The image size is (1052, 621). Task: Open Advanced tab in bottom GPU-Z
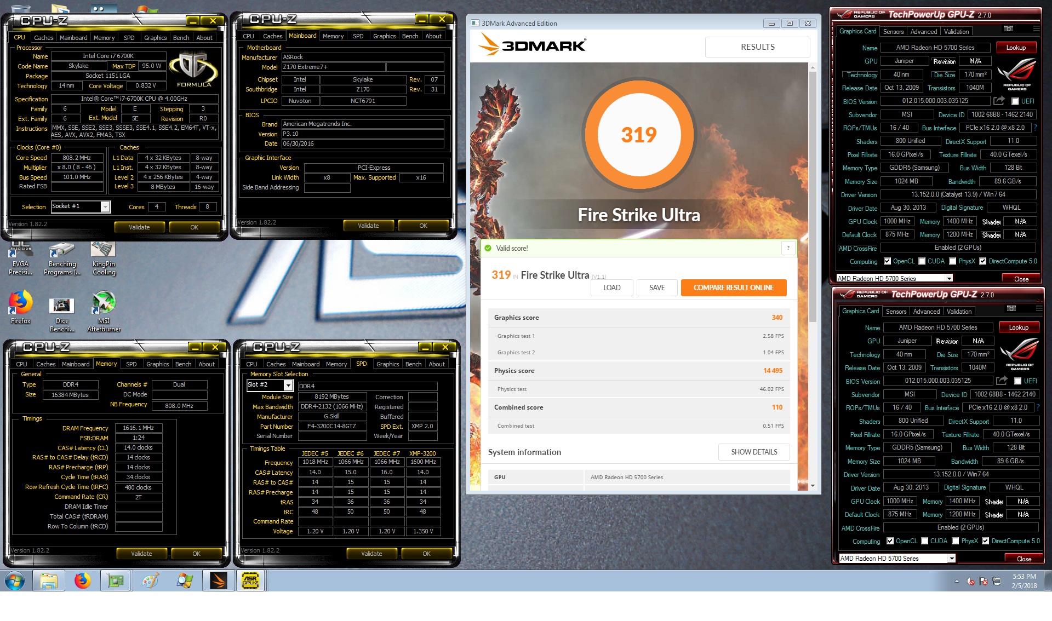927,312
